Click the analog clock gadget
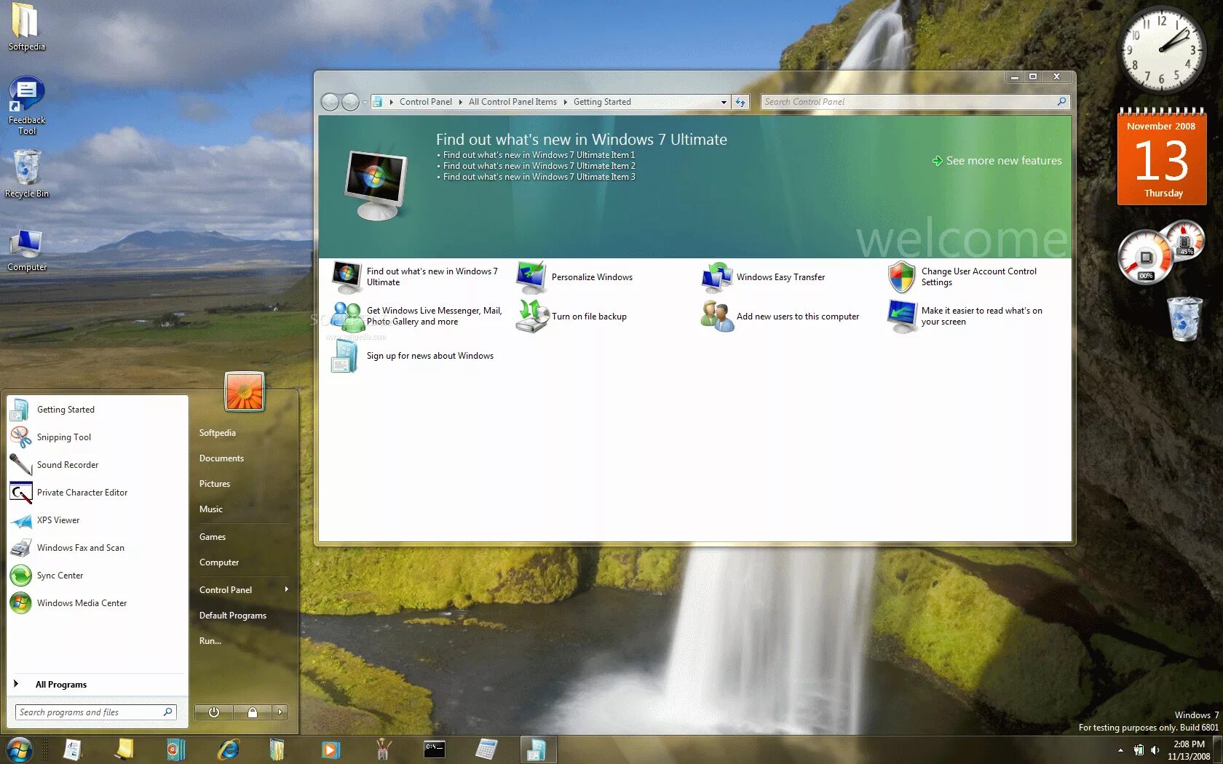Screen dimensions: 1223x764 tap(1162, 49)
